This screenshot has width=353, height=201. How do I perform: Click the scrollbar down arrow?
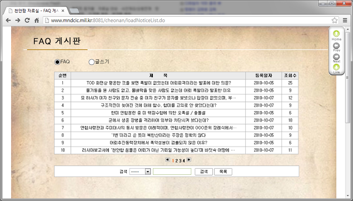pos(347,196)
